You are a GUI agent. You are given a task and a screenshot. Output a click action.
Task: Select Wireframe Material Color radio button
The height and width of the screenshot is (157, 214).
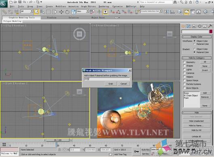pos(195,44)
